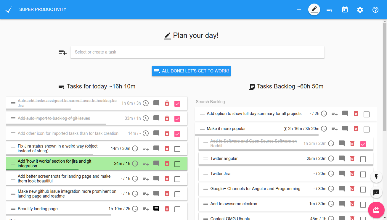Open the notes bubble on Beautify landing page
The height and width of the screenshot is (220, 387).
156,209
